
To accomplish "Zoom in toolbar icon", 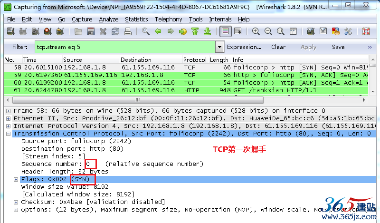I will 256,31.
